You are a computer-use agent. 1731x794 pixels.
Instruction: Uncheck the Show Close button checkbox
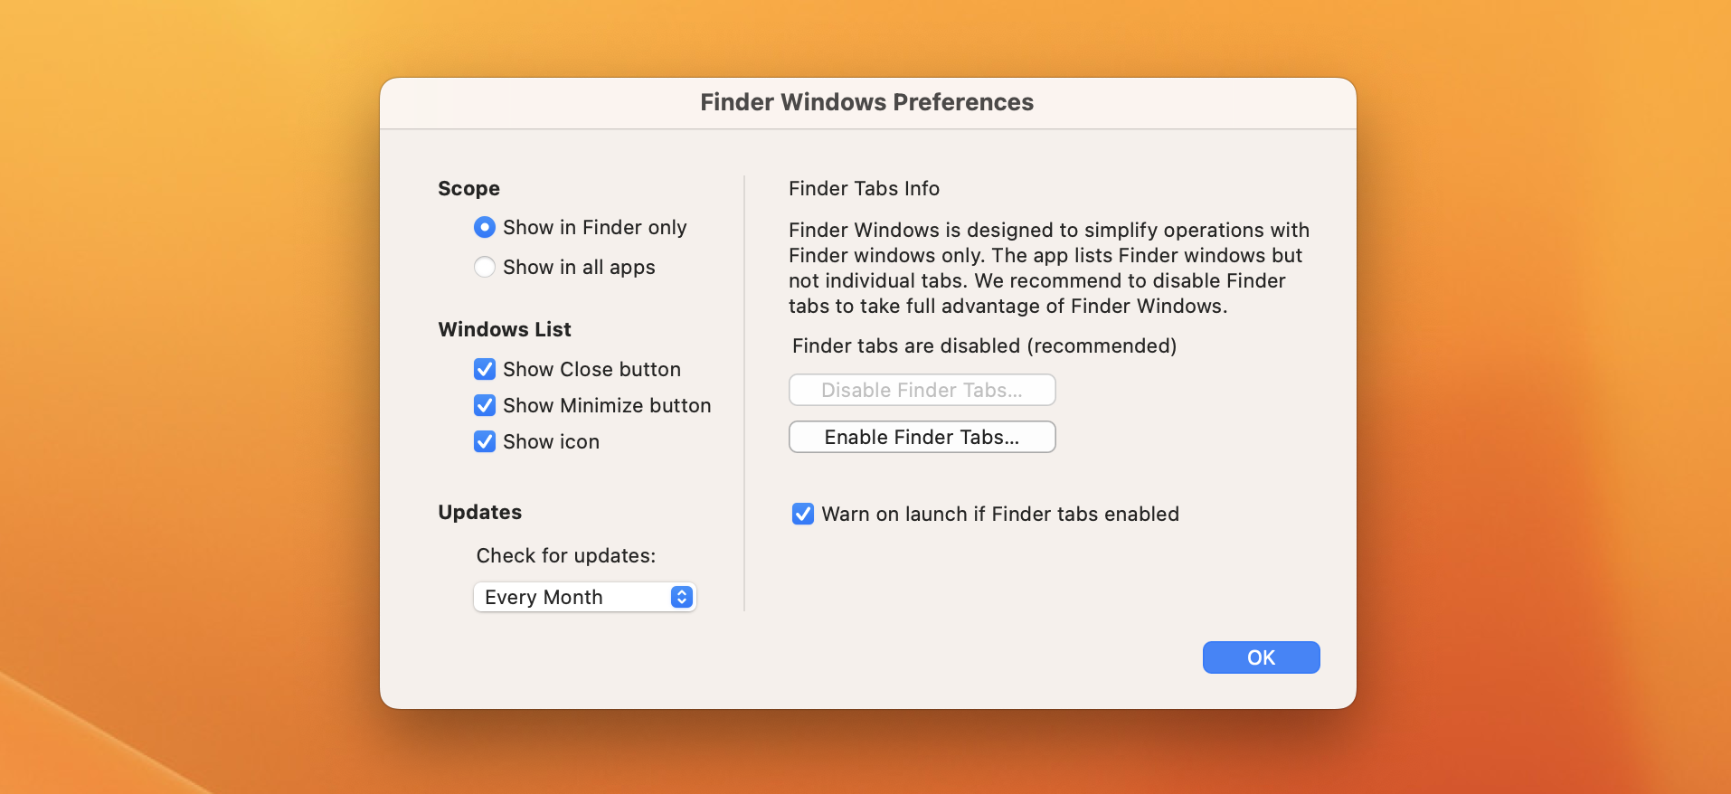485,369
